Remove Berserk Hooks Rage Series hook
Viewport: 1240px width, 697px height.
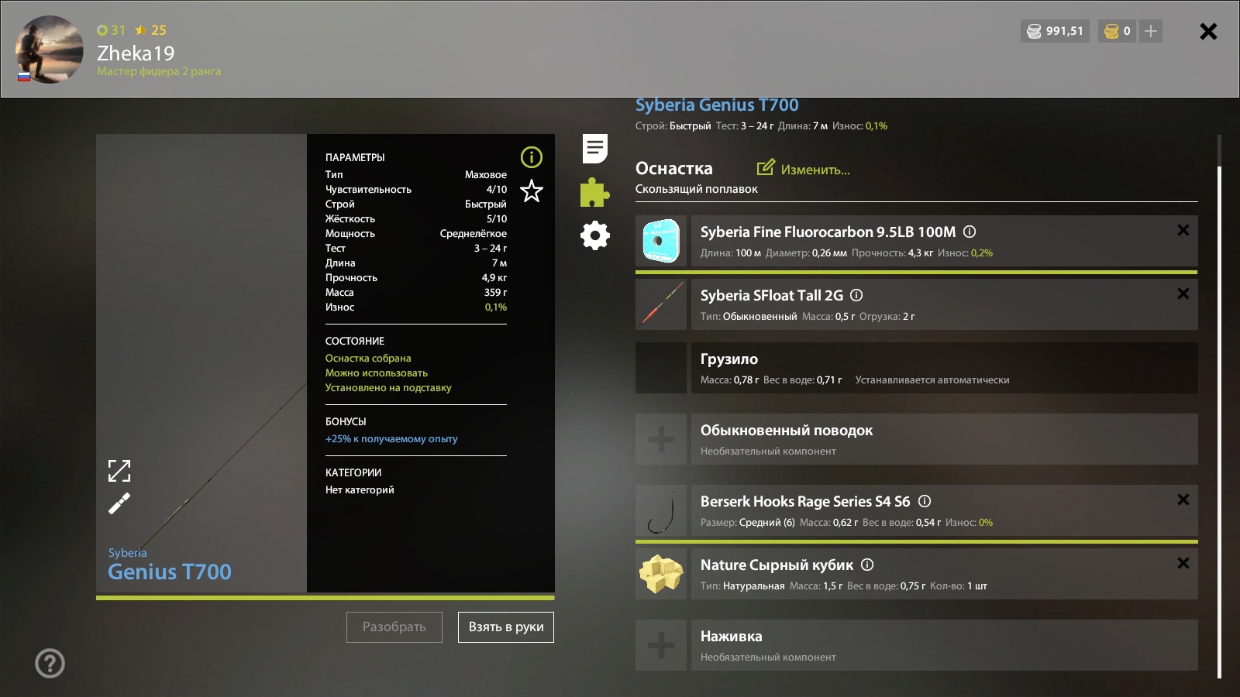(1183, 500)
